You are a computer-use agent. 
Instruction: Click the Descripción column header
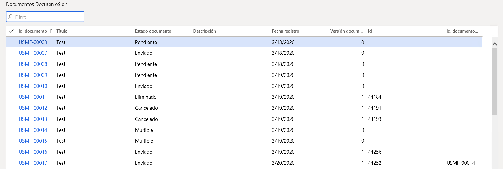tap(205, 31)
